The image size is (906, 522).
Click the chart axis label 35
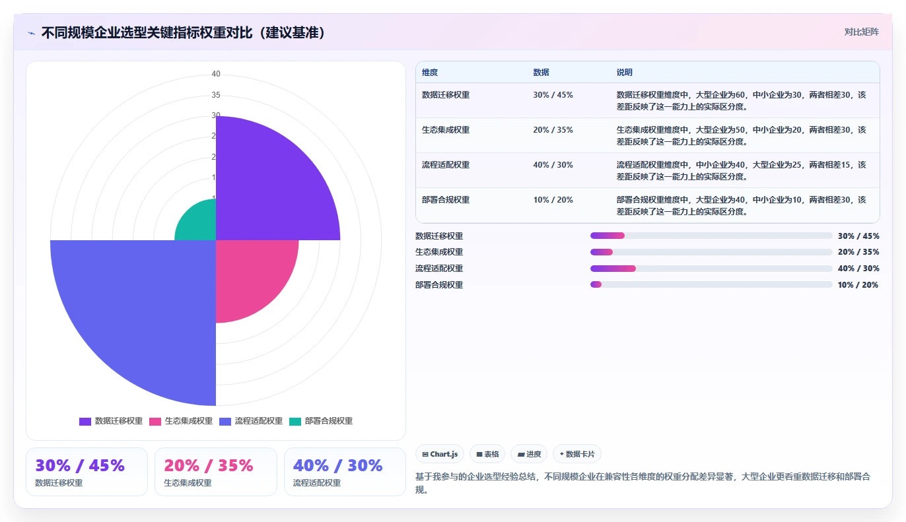tap(216, 95)
